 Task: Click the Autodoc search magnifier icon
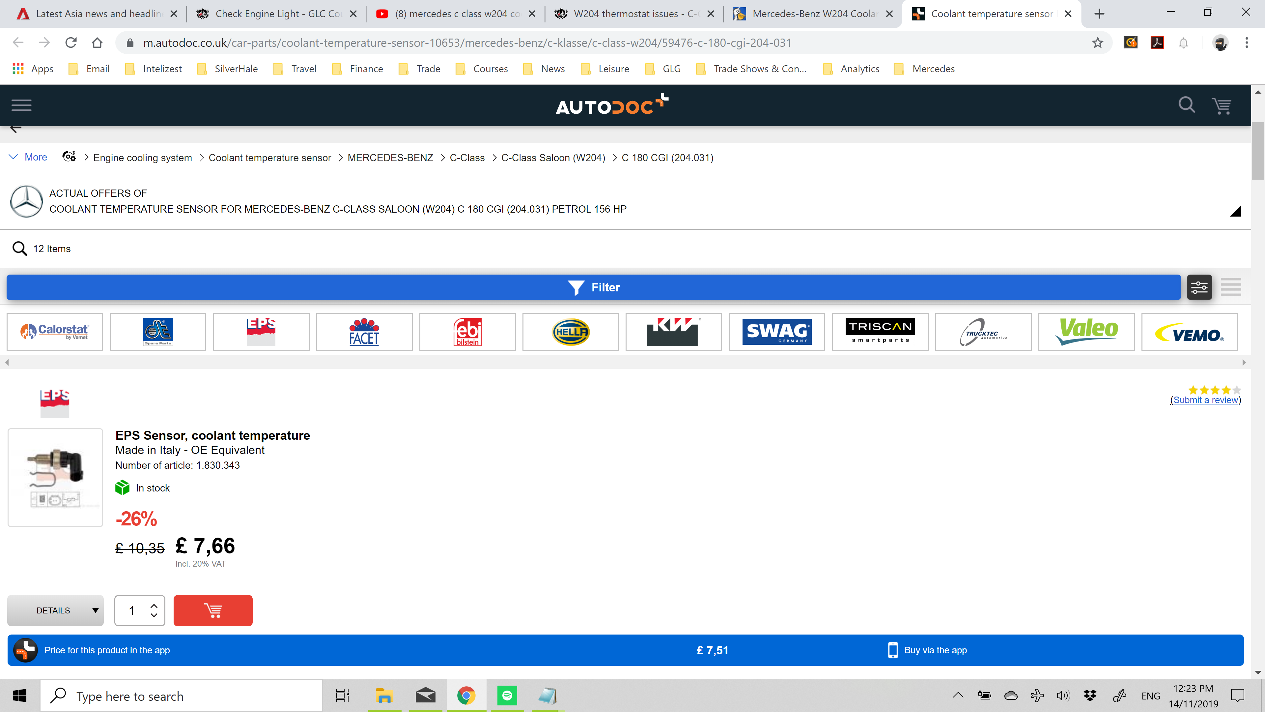pos(1186,105)
